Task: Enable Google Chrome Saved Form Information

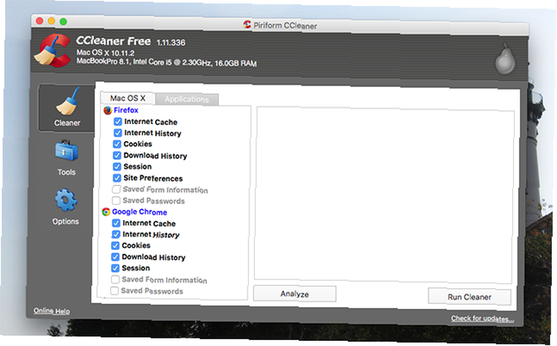Action: 115,280
